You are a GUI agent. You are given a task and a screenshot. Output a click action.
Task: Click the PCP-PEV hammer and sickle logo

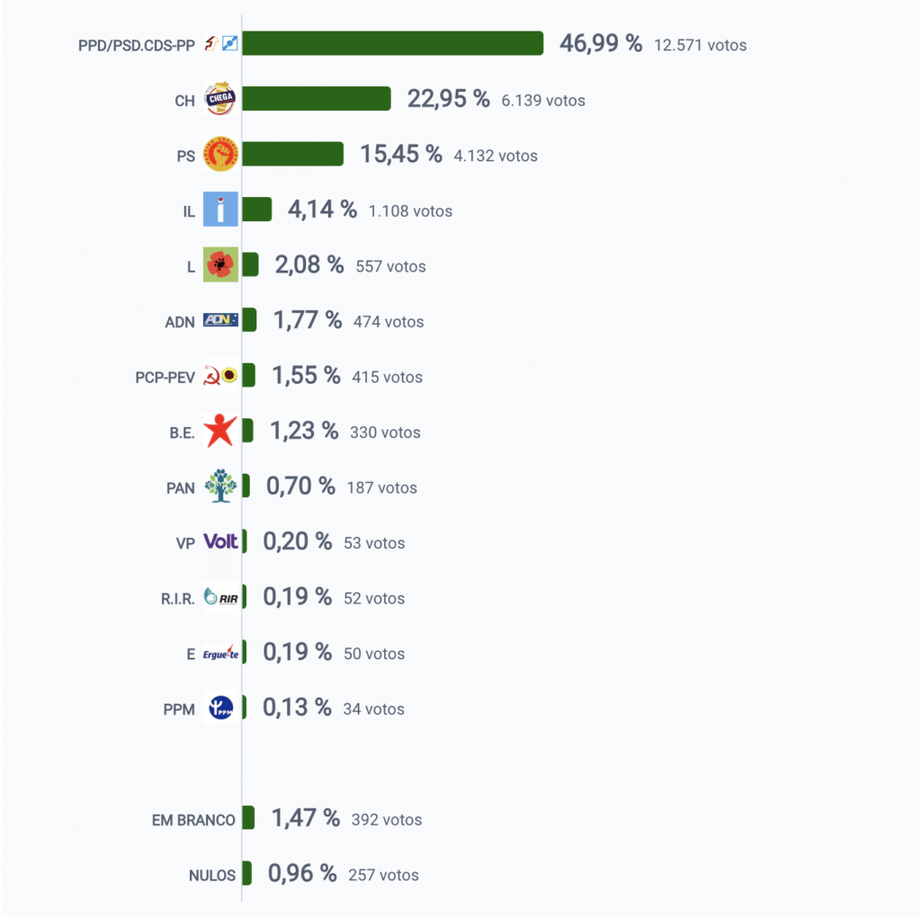click(x=220, y=376)
